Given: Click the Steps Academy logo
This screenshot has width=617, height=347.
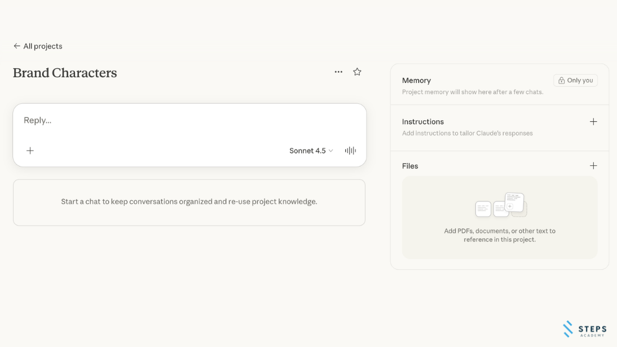Looking at the screenshot, I should pyautogui.click(x=585, y=329).
